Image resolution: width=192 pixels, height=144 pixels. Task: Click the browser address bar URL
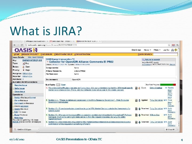[52, 45]
